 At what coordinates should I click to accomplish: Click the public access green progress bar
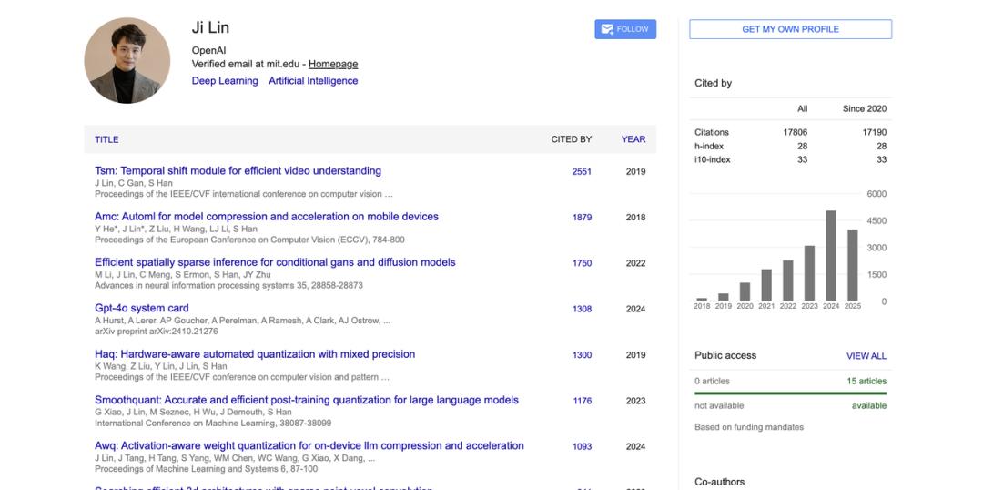point(791,393)
